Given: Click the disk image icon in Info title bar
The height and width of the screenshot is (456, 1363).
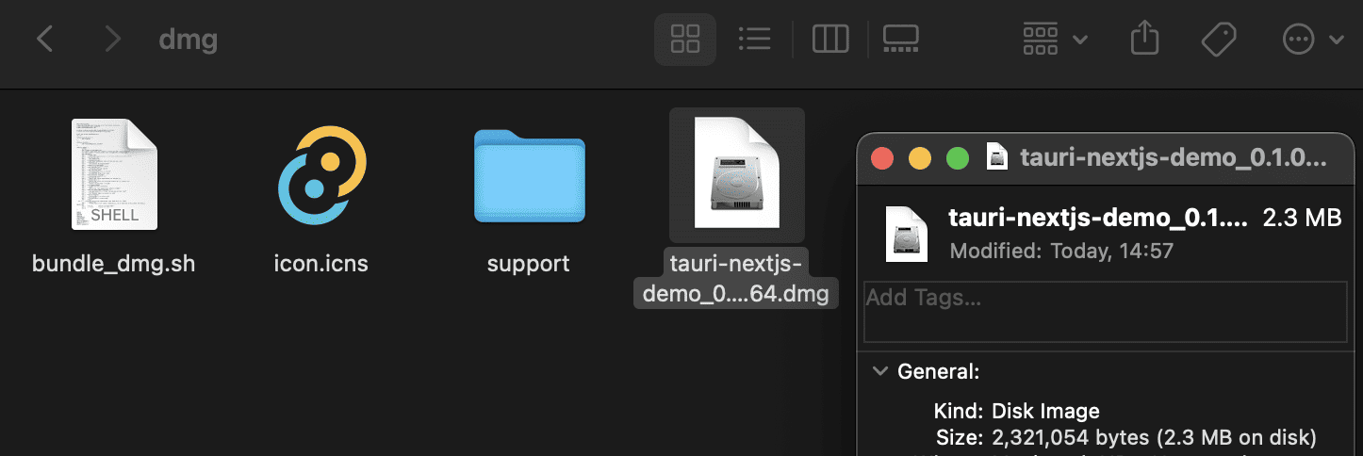Looking at the screenshot, I should pos(997,157).
